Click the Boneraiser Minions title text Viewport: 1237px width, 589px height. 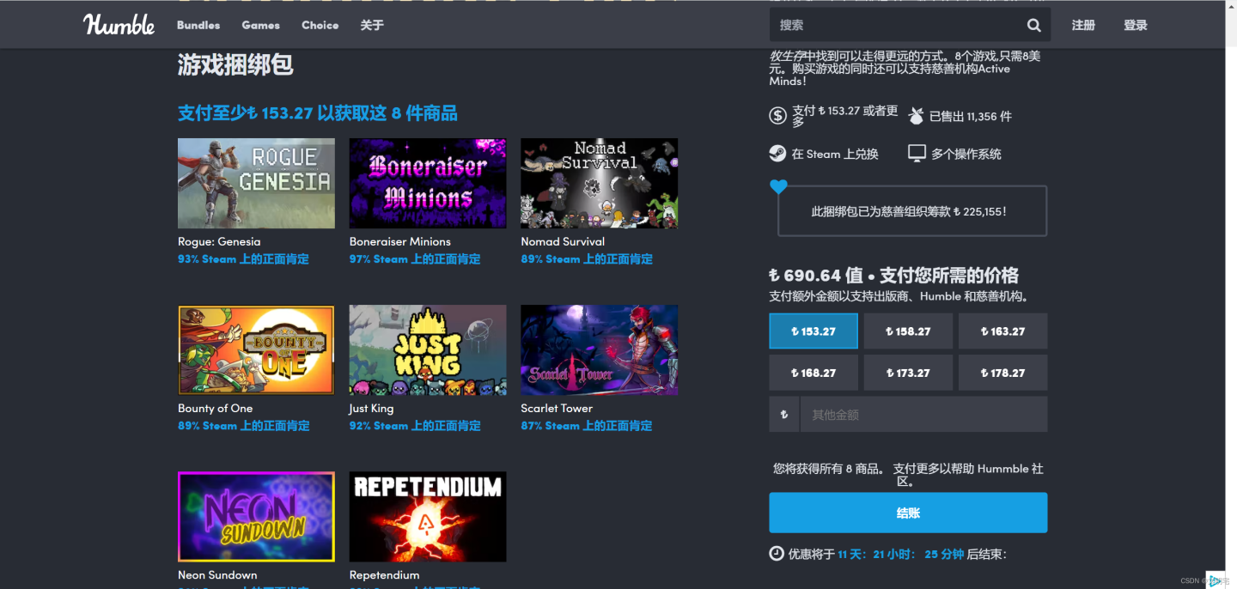click(400, 241)
